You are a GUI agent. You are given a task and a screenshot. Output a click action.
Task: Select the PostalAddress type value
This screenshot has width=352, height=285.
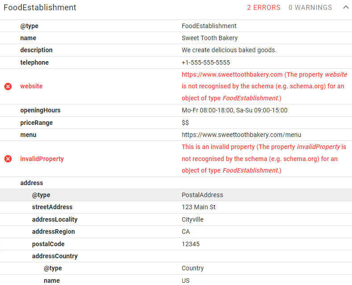tap(202, 195)
